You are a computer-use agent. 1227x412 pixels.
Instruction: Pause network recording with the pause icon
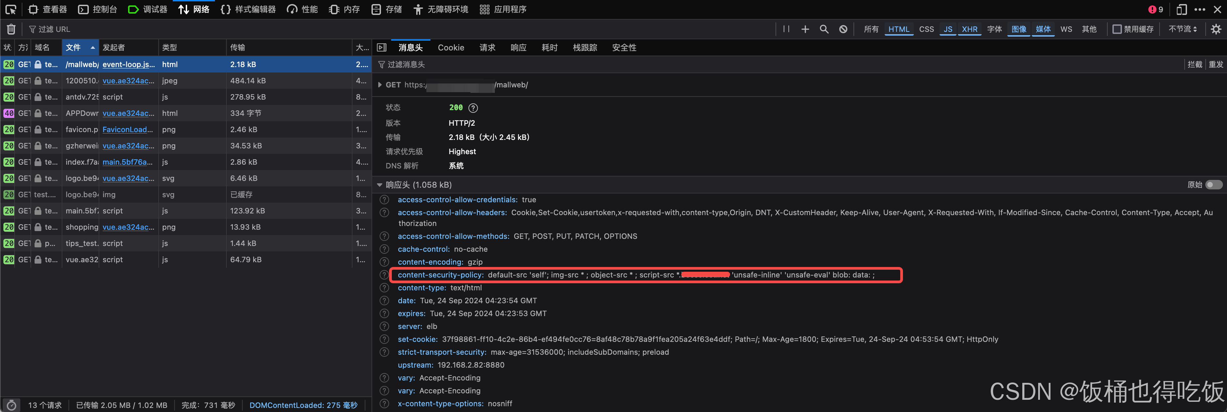786,29
